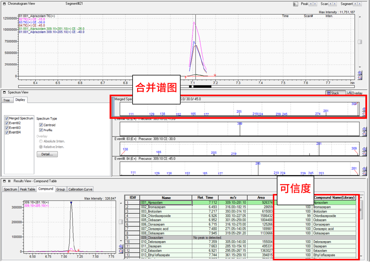Go to the previous Scan
370x263 pixels.
click(x=331, y=4)
